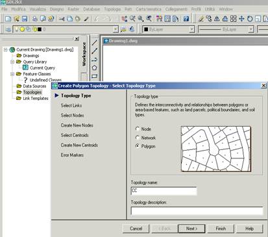Collapse the Feature Classes tree node
268x237 pixels.
click(12, 74)
